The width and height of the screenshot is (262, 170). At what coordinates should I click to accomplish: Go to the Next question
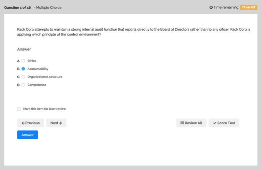[56, 123]
